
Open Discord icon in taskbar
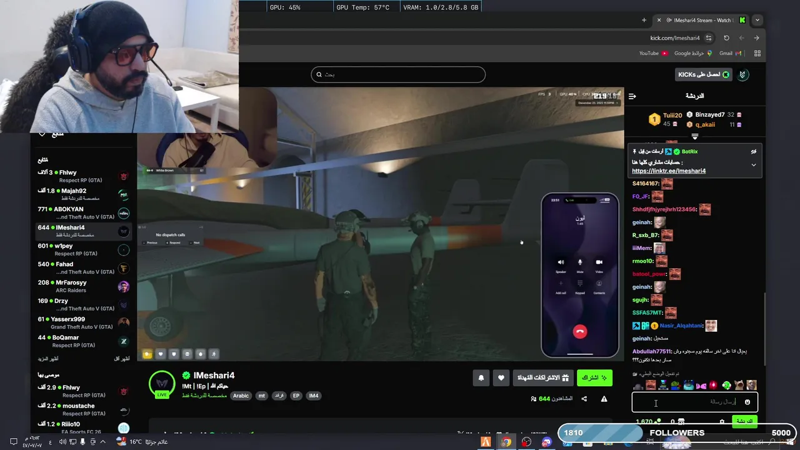coord(547,442)
